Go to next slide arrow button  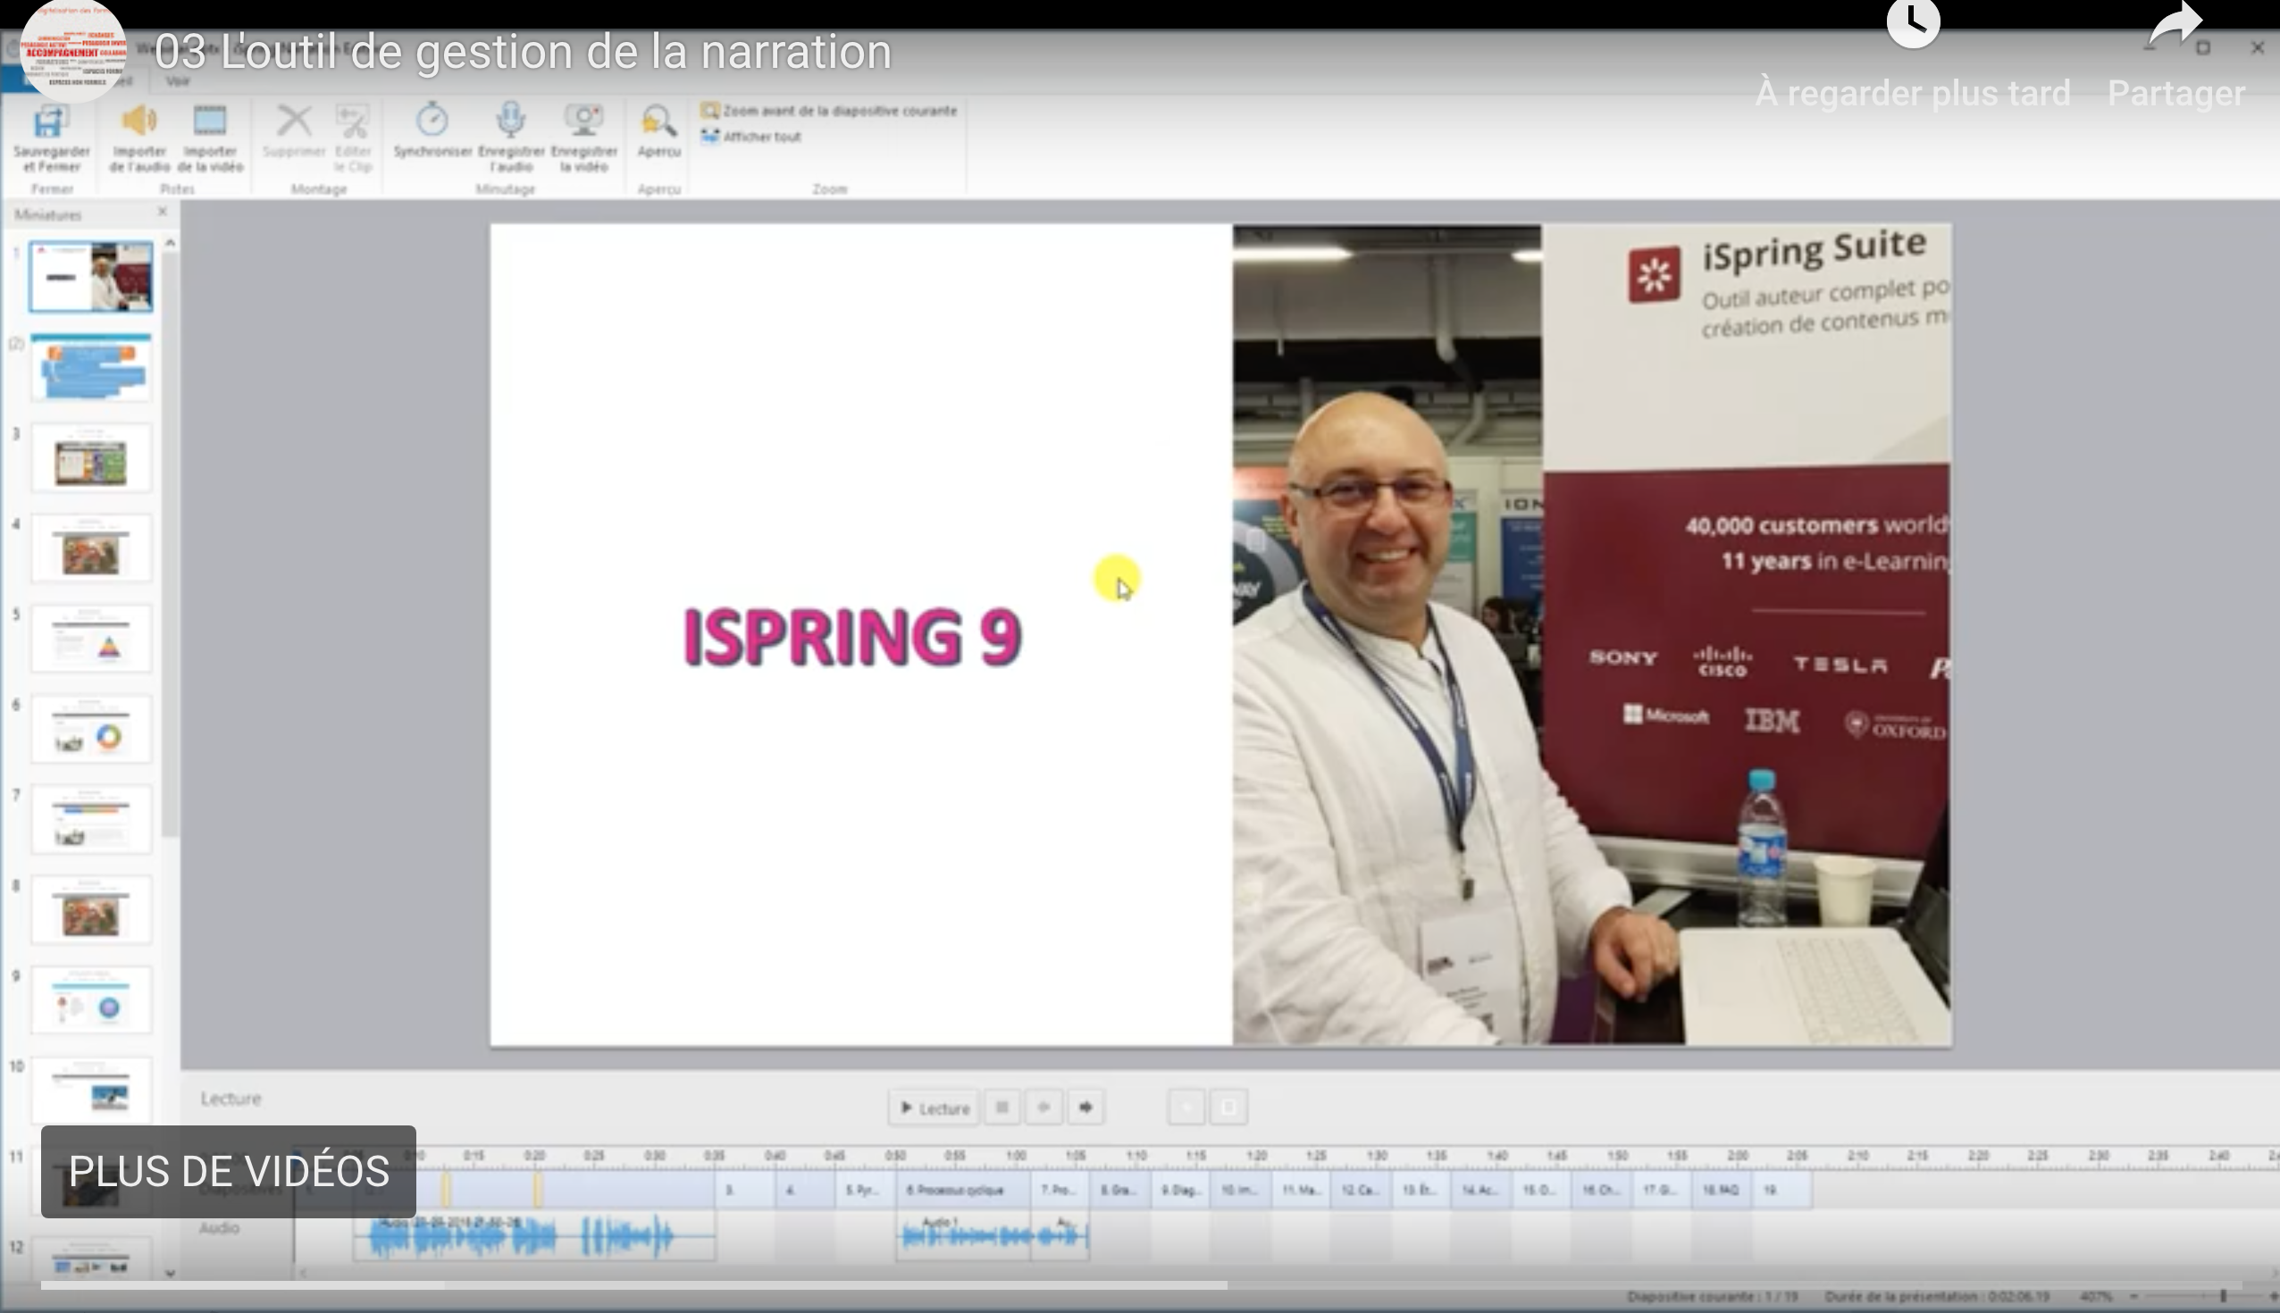1086,1108
